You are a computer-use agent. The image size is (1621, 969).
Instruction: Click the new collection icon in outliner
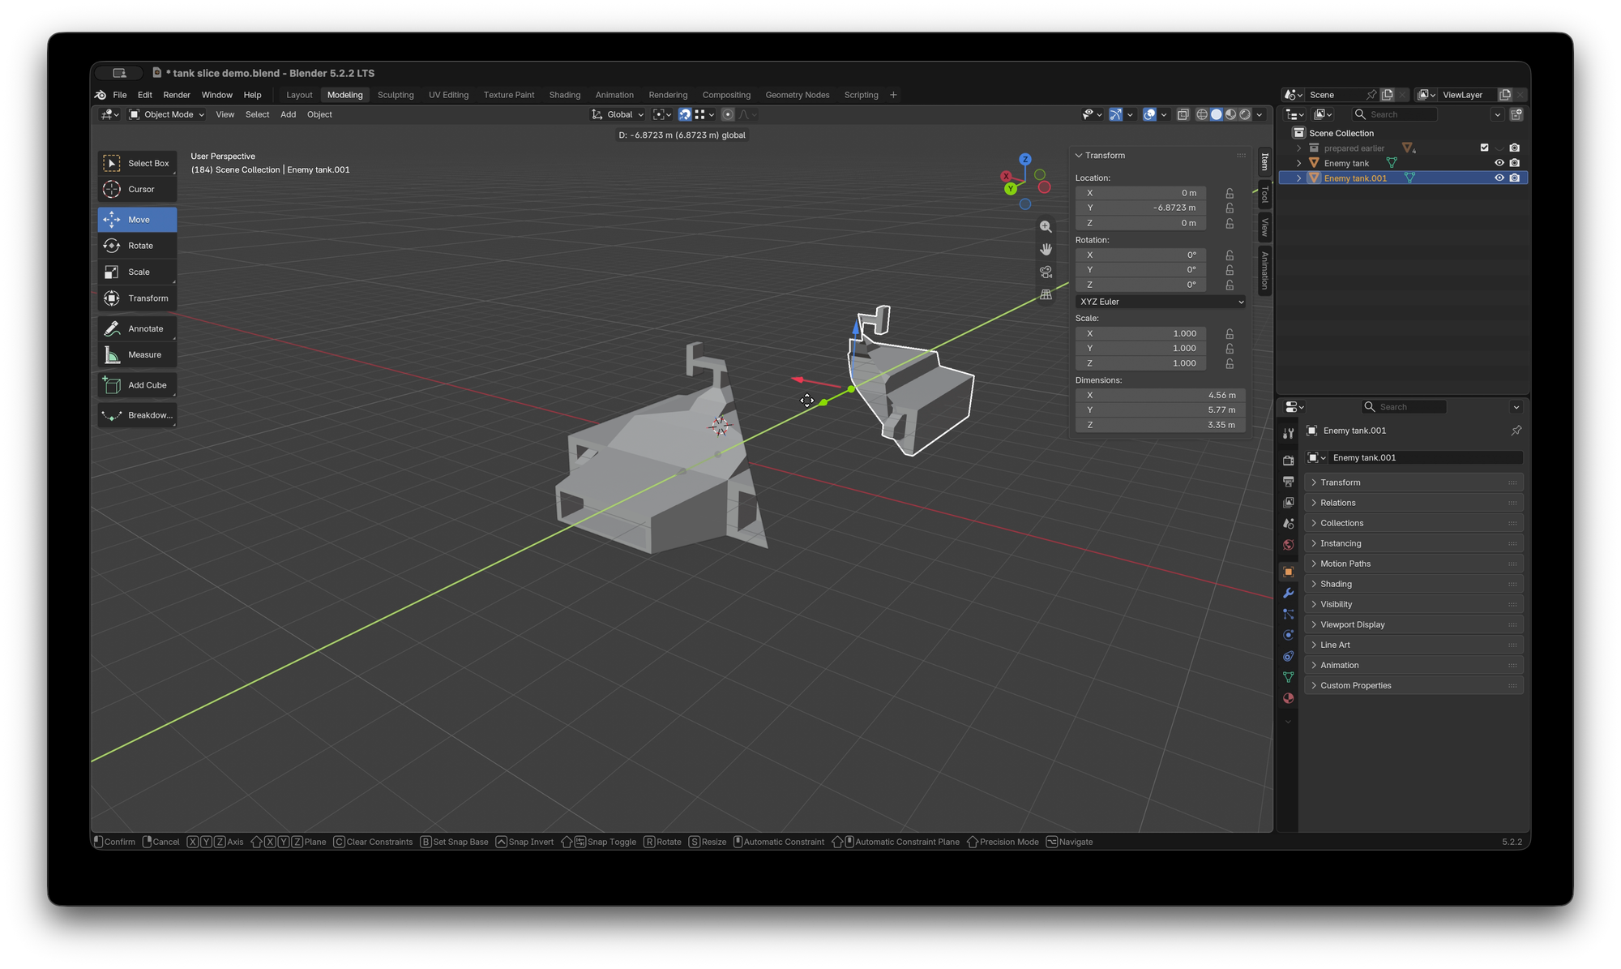coord(1516,114)
